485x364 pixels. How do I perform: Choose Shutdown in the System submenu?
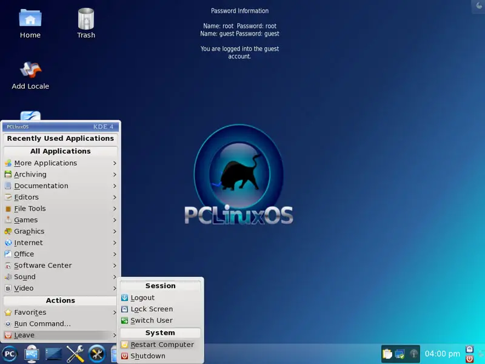(x=160, y=356)
